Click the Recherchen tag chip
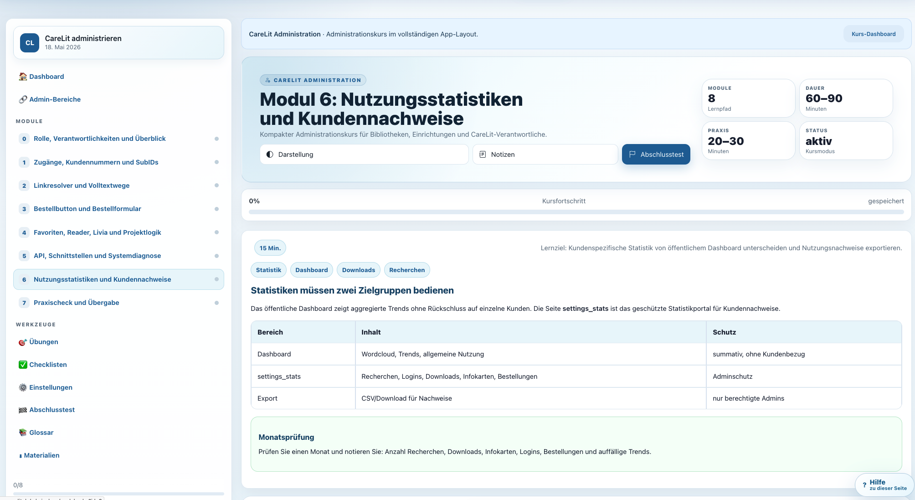Image resolution: width=915 pixels, height=500 pixels. (x=407, y=270)
